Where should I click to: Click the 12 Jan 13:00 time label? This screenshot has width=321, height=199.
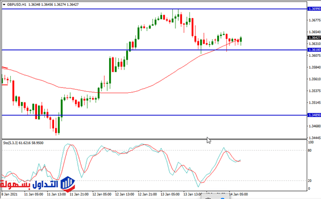[x=125, y=194]
